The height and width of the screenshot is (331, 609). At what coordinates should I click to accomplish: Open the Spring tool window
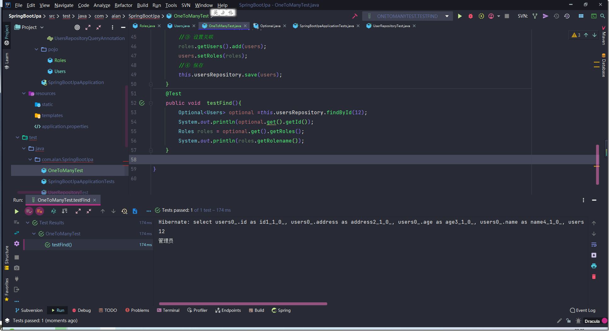[281, 310]
